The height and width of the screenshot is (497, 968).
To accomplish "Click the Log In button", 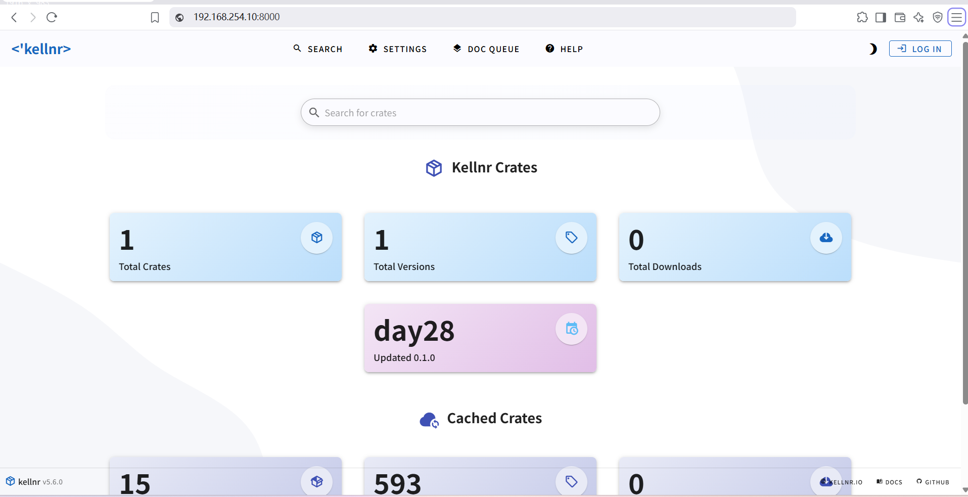I will [x=920, y=49].
